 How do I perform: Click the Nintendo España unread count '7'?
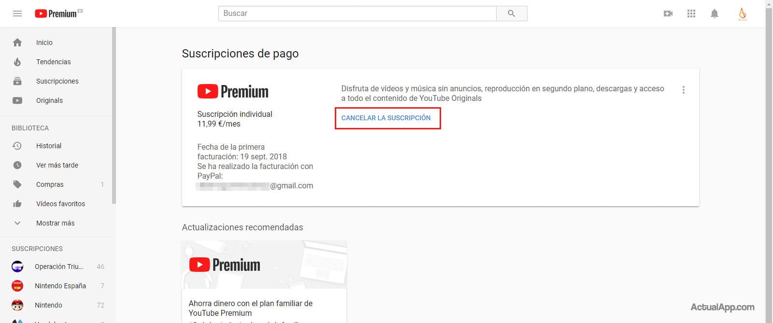[x=102, y=286]
